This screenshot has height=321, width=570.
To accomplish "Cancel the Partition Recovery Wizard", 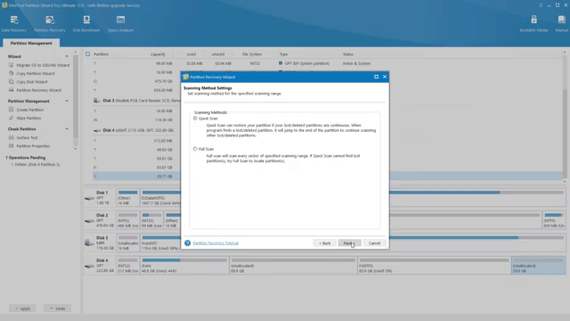I will (x=374, y=243).
